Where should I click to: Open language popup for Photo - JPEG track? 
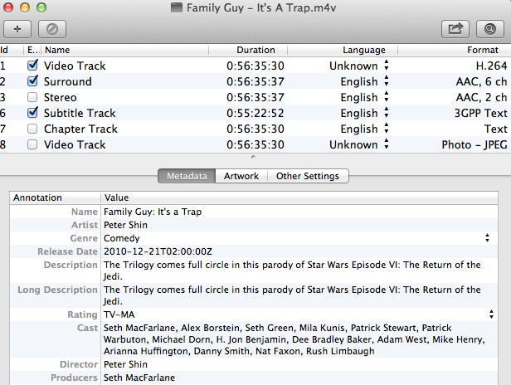point(387,144)
